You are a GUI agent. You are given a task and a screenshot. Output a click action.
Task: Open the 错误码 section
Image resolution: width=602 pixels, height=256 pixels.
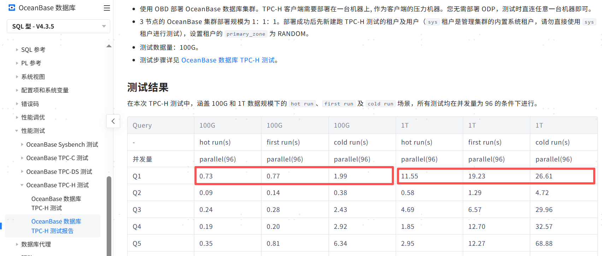point(30,104)
